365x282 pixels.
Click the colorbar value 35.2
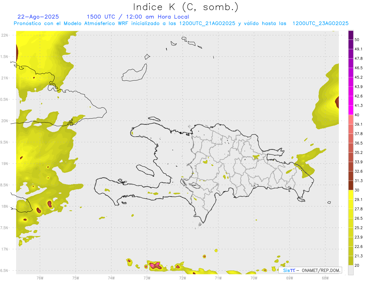click(x=359, y=153)
